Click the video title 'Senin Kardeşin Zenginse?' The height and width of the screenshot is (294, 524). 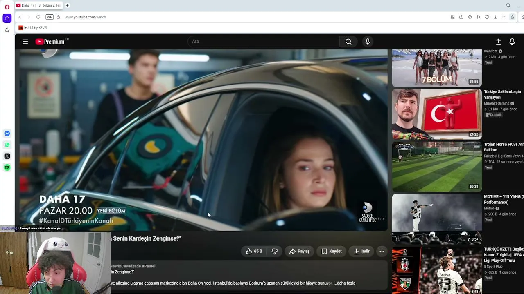click(146, 238)
